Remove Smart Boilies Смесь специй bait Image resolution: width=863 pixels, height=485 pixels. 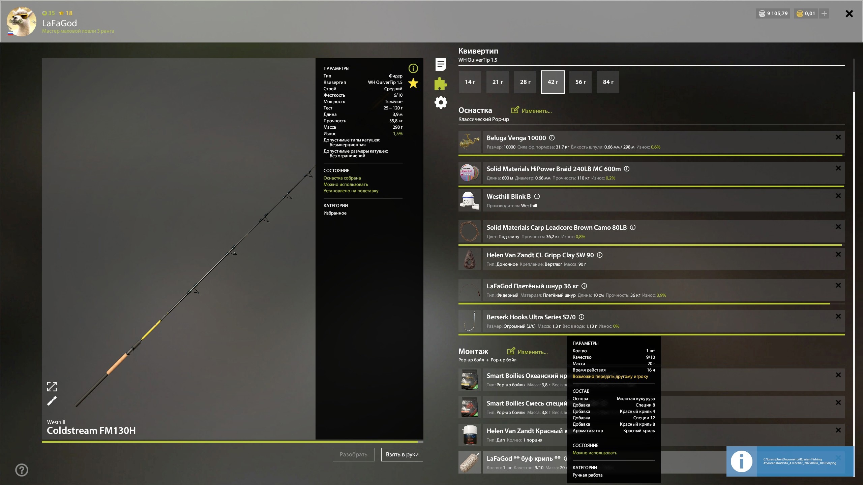838,402
